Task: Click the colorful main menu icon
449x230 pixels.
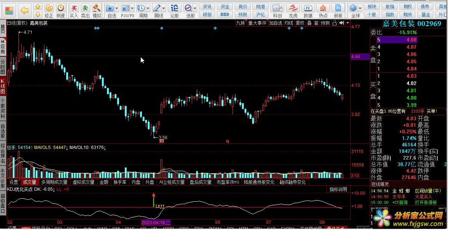Action: pos(9,10)
